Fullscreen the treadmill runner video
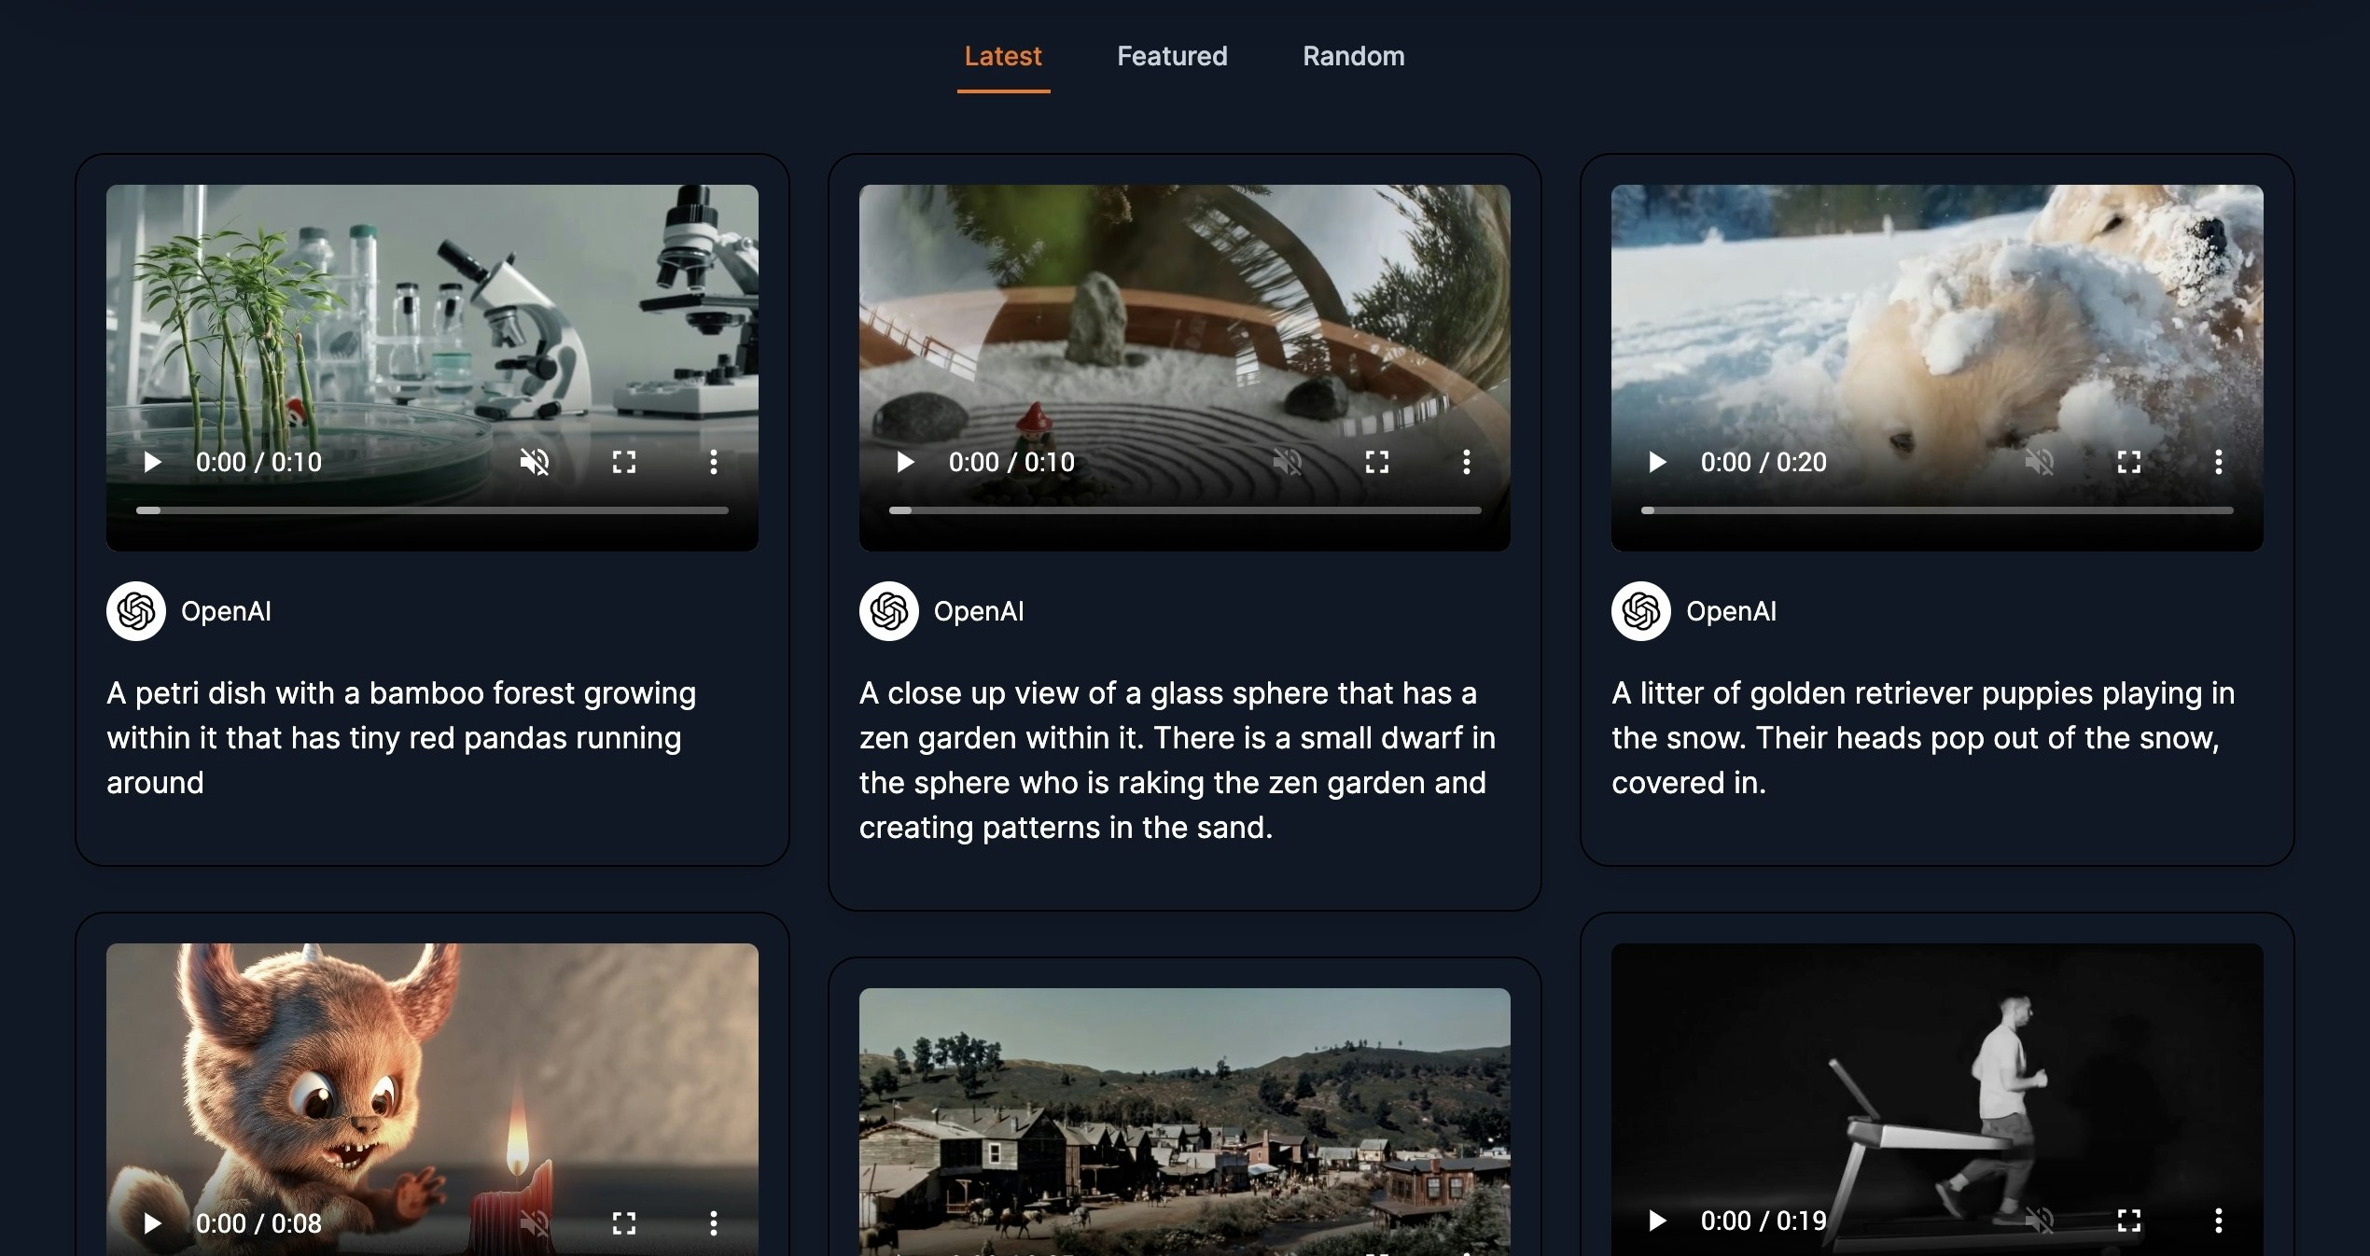Screen dimensions: 2370x1256 [x=2129, y=1221]
